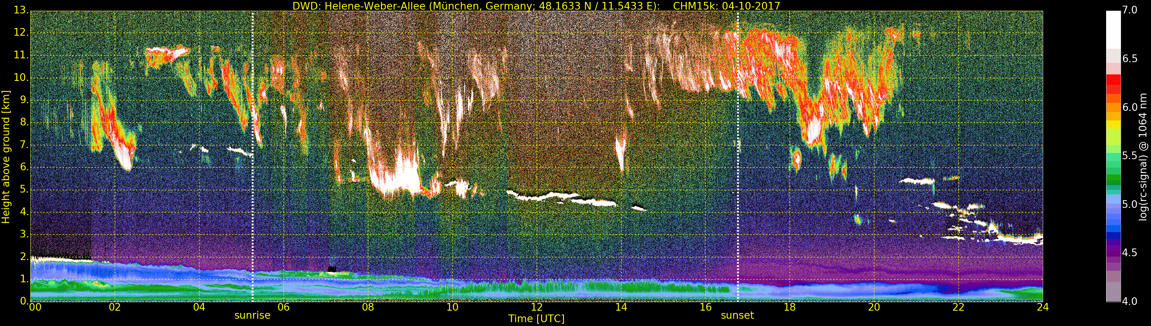Click the '1.' height axis tick label

[x=24, y=279]
